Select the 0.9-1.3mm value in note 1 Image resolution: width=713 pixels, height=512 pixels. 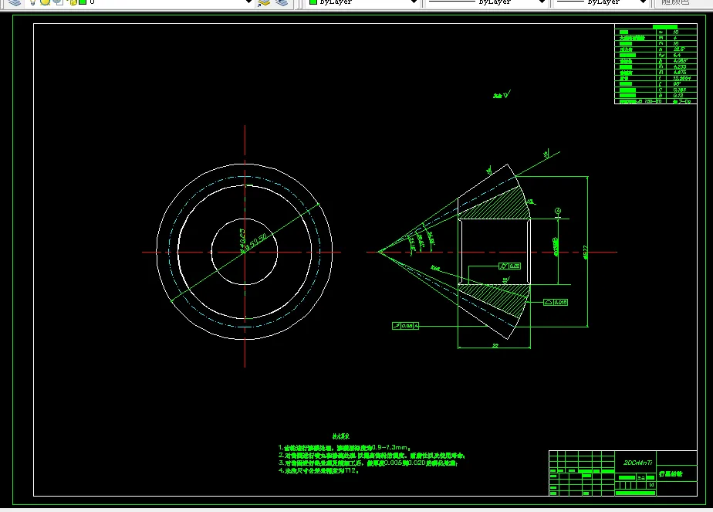[x=391, y=448]
